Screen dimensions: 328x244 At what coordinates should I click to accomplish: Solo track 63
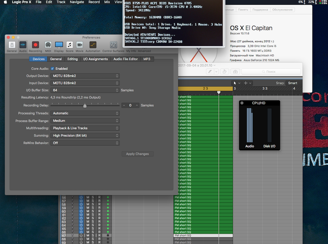pyautogui.click(x=93, y=222)
